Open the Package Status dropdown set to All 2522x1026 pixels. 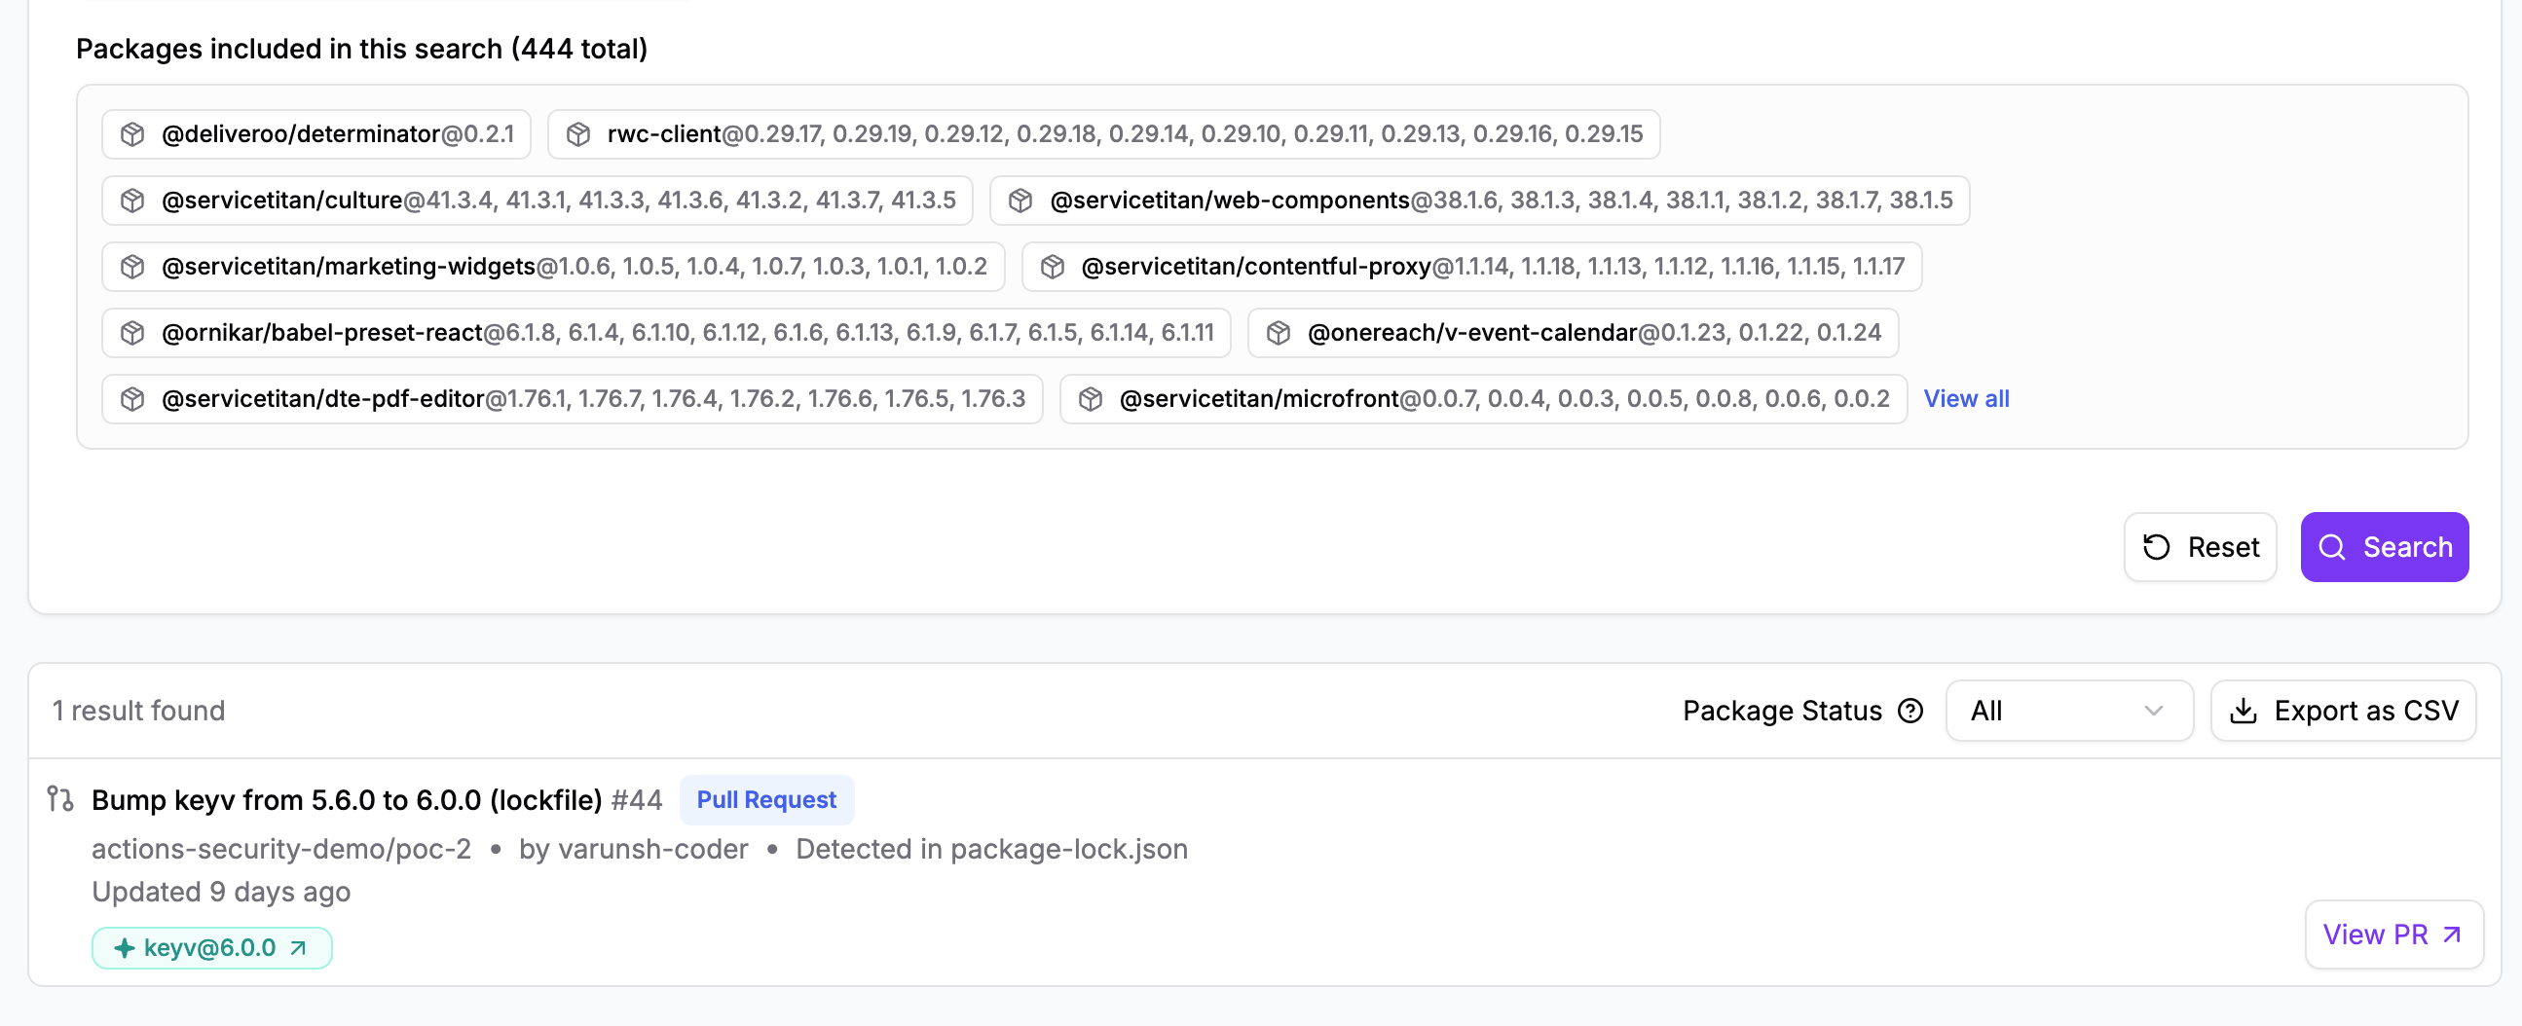2068,711
